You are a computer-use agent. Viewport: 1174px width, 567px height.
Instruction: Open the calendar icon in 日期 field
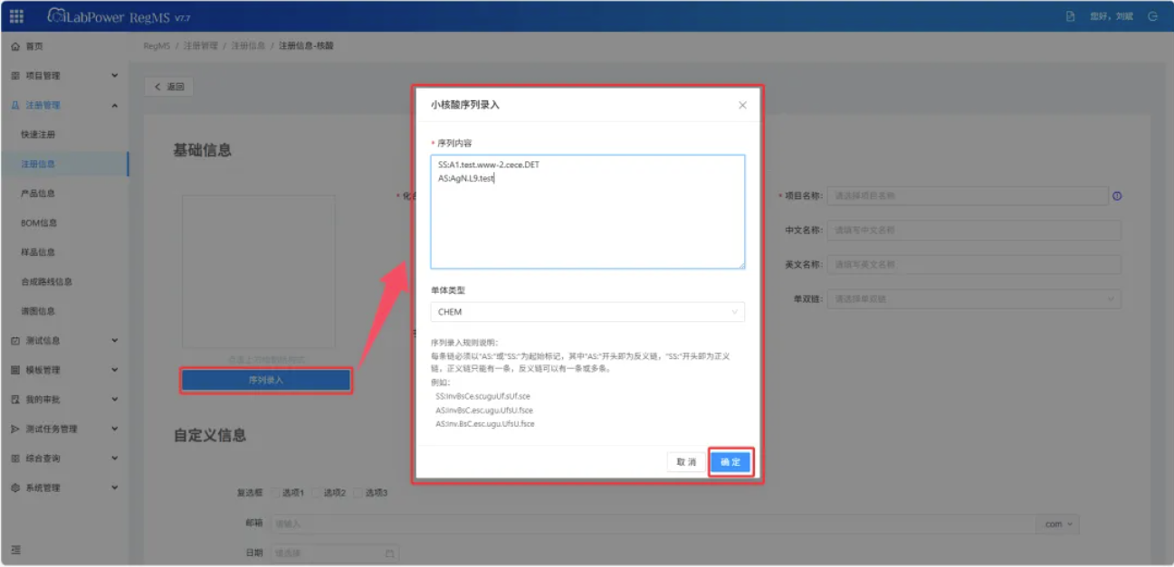click(x=390, y=553)
